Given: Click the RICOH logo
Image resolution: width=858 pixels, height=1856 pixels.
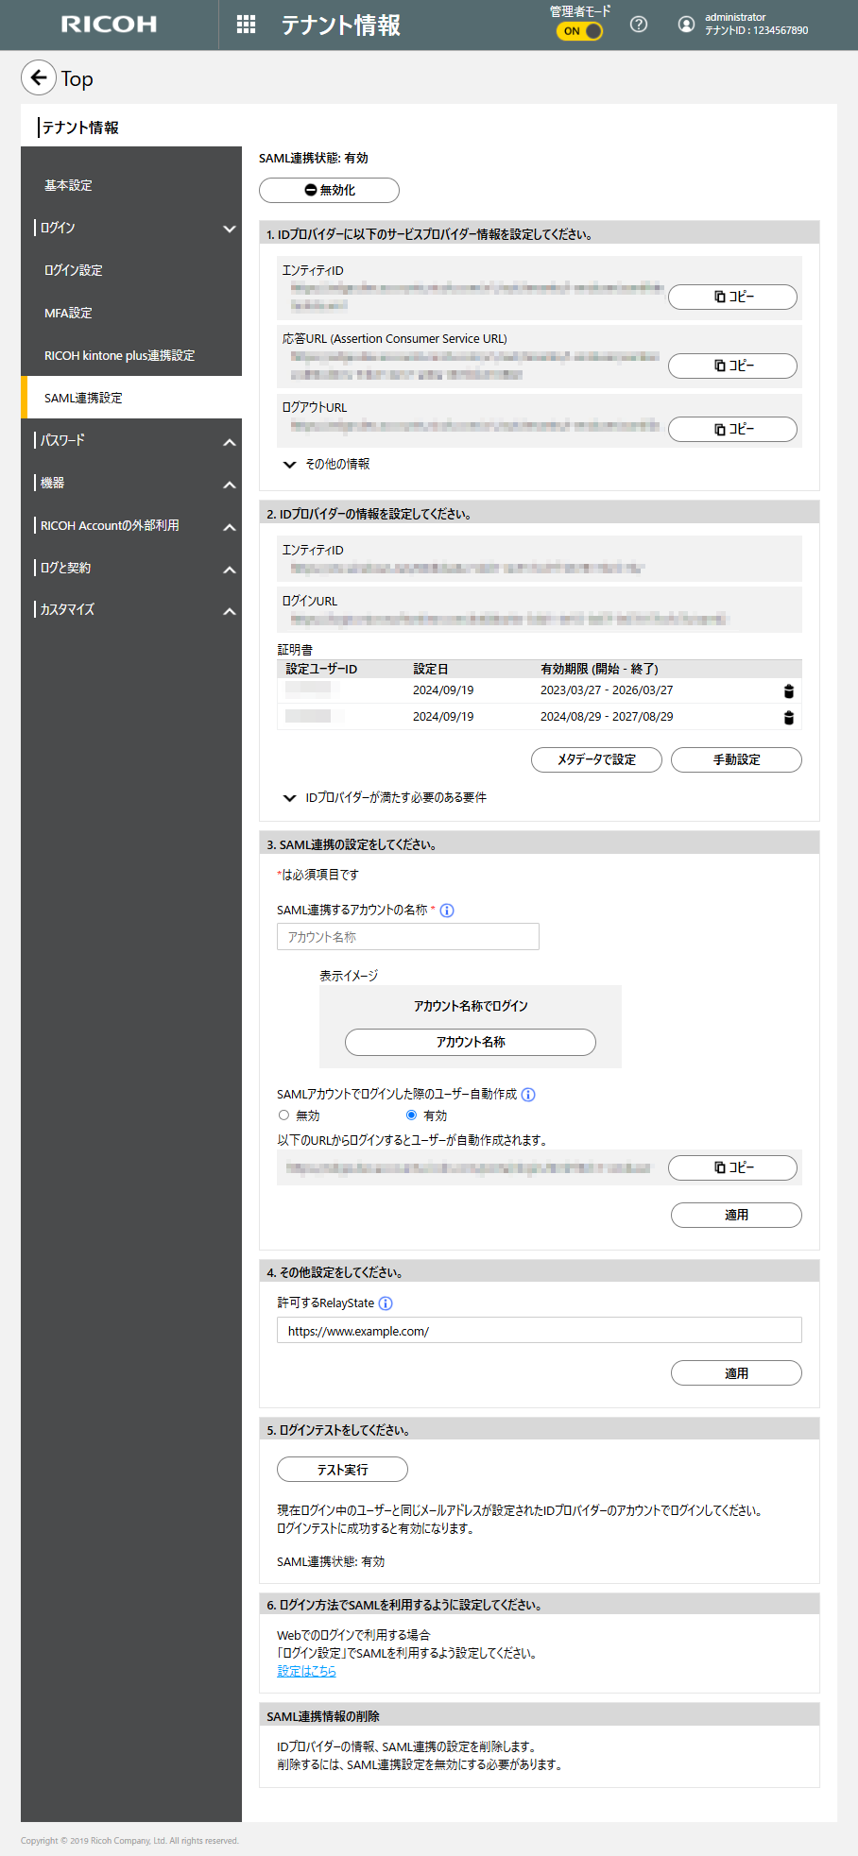Looking at the screenshot, I should coord(110,25).
